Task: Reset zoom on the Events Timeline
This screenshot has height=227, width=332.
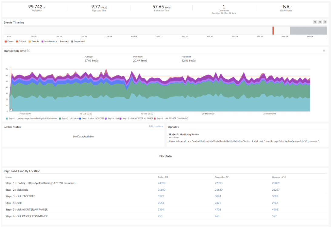Action: (325, 22)
